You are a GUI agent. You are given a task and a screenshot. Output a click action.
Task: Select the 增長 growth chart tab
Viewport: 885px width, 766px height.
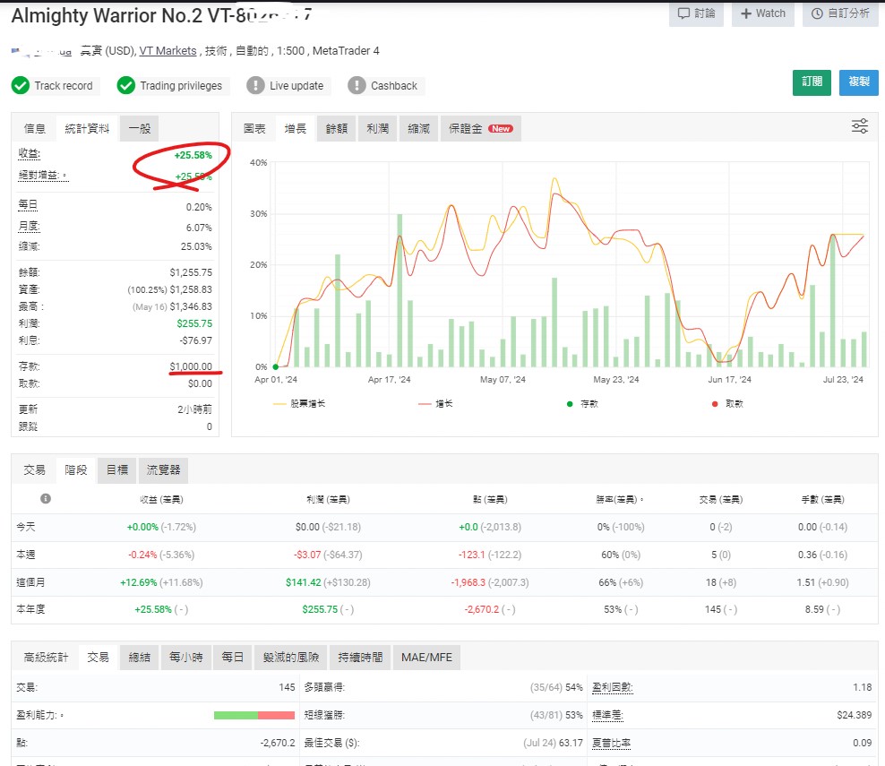(x=296, y=129)
